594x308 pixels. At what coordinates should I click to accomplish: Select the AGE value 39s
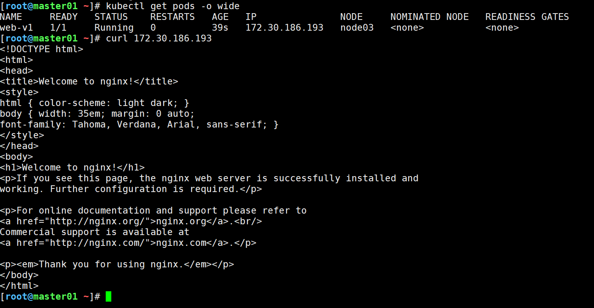220,27
